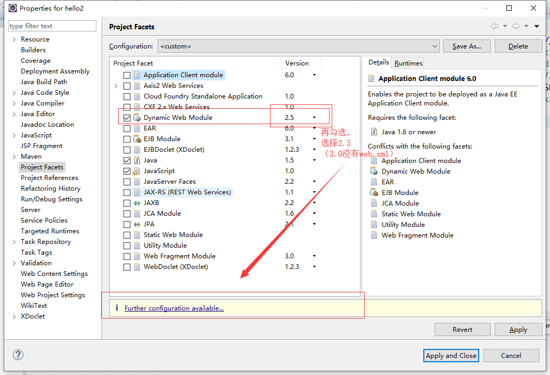Open Dynamic Web Module version dropdown
This screenshot has width=550, height=375.
click(314, 118)
